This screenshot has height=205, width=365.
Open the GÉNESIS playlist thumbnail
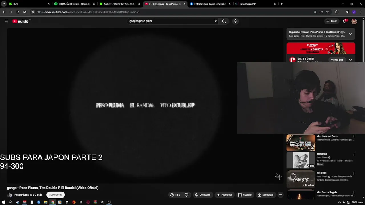click(x=301, y=179)
